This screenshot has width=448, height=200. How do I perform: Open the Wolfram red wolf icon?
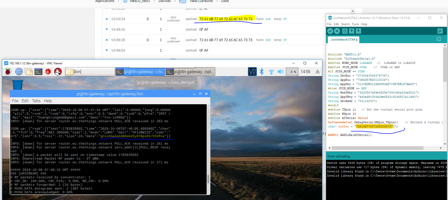point(58,72)
